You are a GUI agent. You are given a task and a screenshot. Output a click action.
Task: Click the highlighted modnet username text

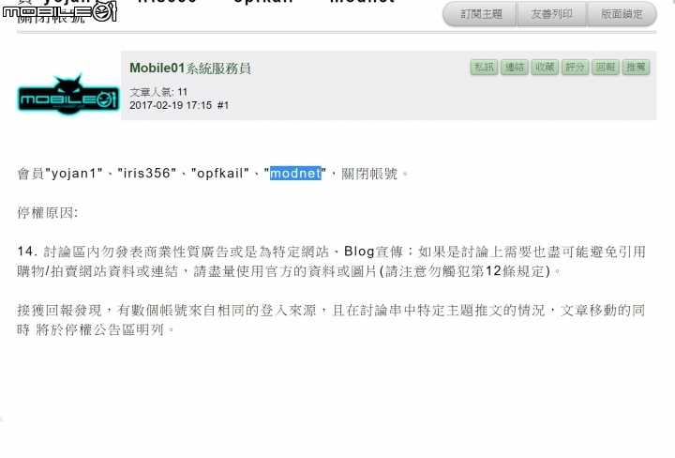pyautogui.click(x=295, y=174)
